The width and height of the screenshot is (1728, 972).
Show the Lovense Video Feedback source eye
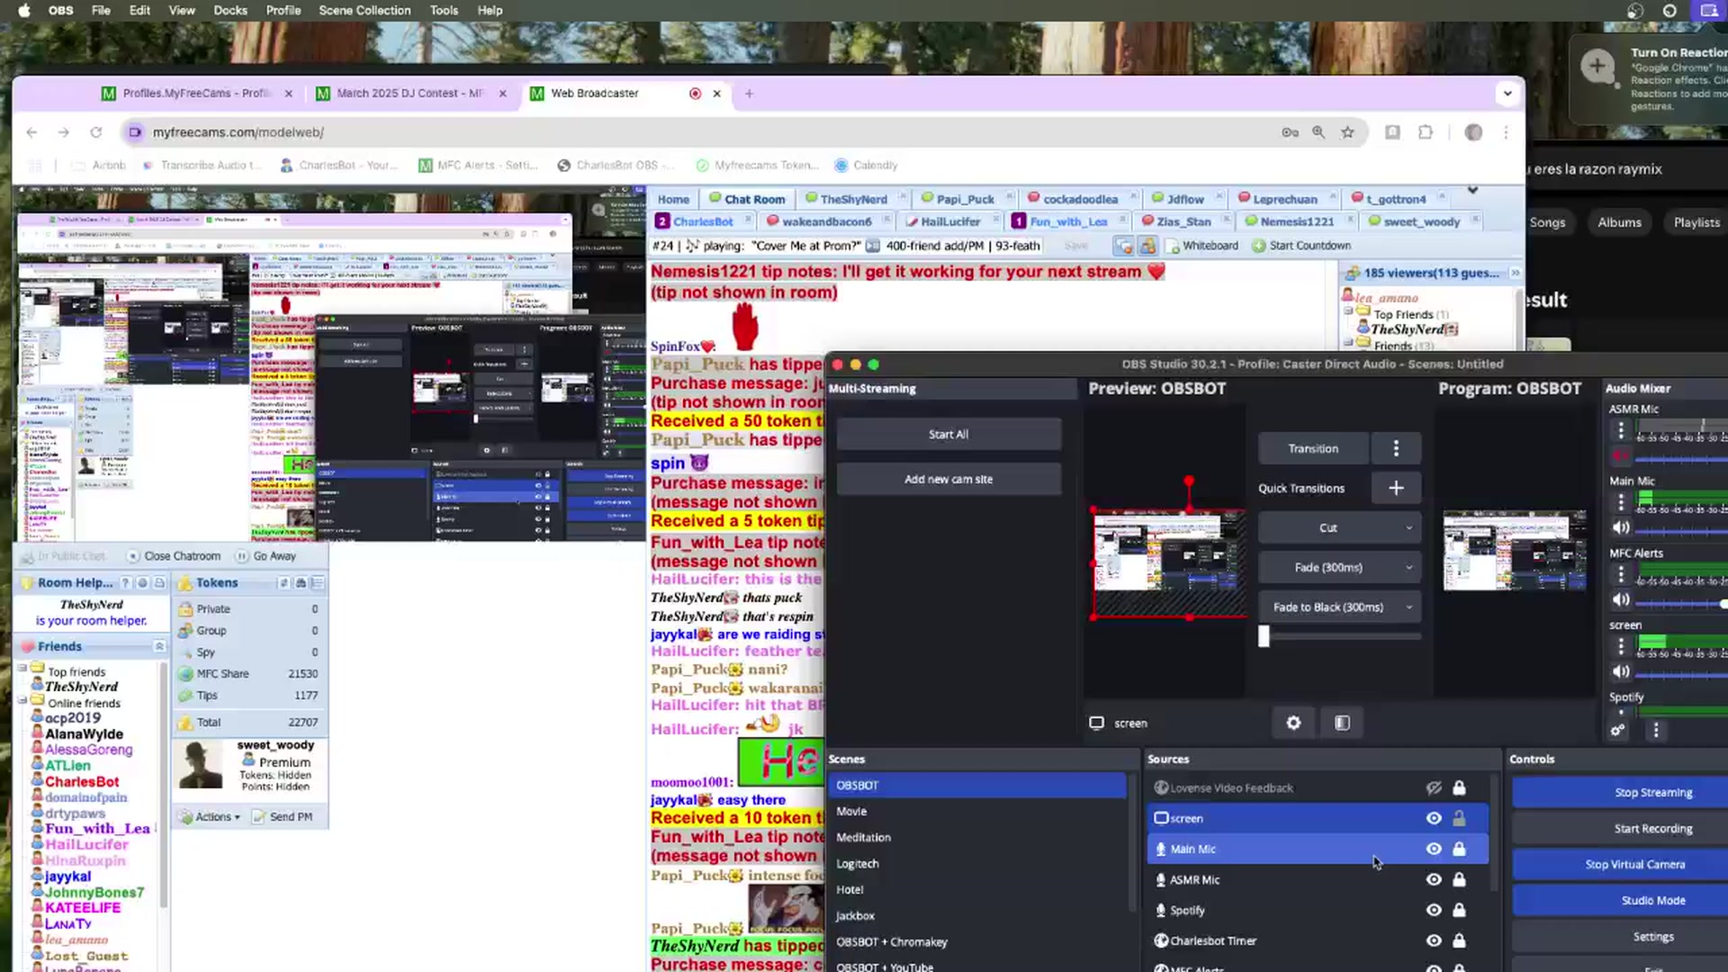point(1434,787)
